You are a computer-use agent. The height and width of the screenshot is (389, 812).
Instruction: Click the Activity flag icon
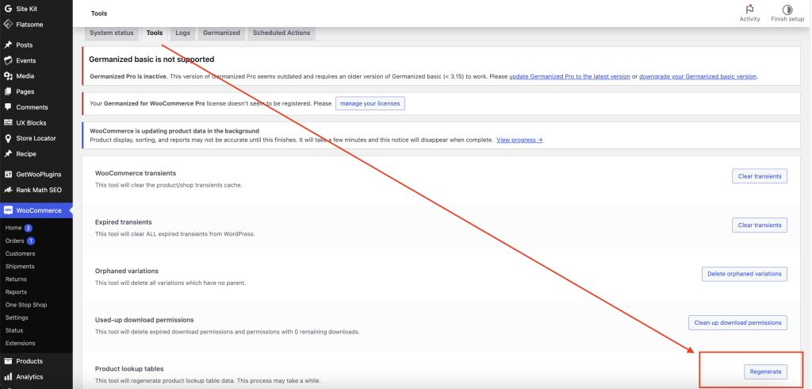point(749,10)
